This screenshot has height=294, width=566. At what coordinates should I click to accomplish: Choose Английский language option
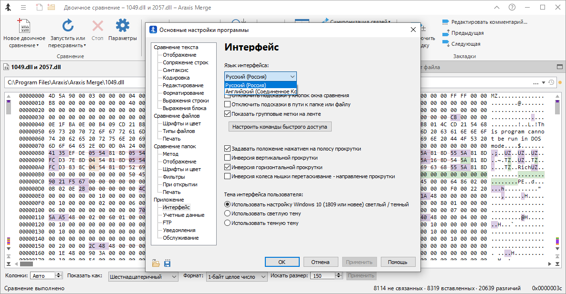pos(260,91)
